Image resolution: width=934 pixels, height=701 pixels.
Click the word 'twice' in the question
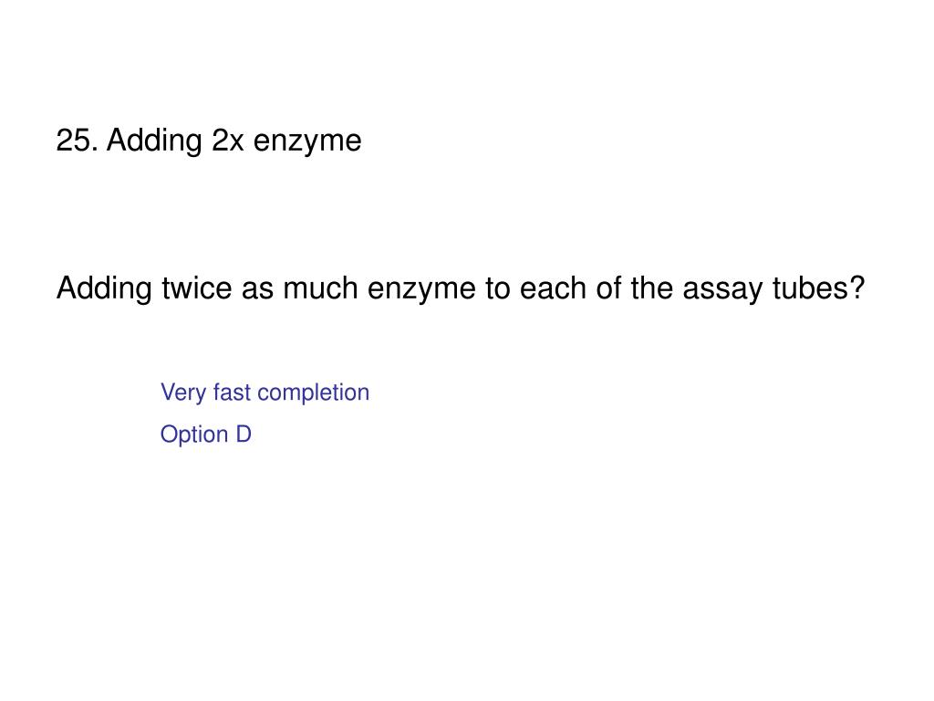197,288
